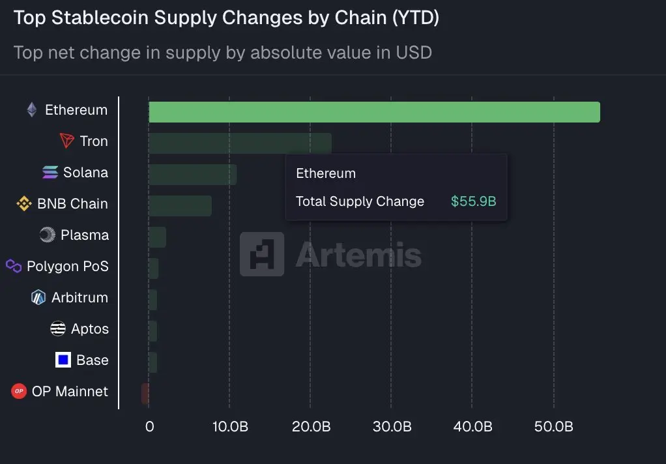Click the Arbitrum shield logo icon
The height and width of the screenshot is (464, 666).
pyautogui.click(x=38, y=297)
